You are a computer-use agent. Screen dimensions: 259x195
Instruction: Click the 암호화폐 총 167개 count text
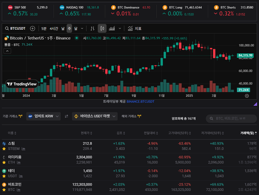184,119
